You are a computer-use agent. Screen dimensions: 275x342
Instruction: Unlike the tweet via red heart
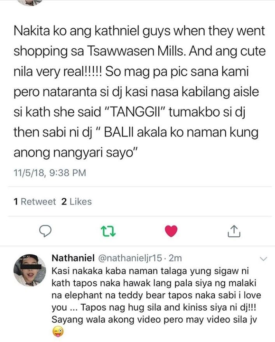tap(171, 231)
